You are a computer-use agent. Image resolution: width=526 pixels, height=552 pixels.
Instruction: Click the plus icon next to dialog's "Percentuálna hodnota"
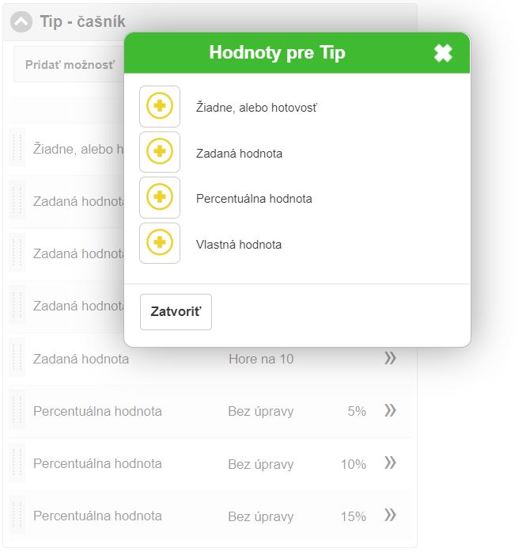click(x=160, y=198)
